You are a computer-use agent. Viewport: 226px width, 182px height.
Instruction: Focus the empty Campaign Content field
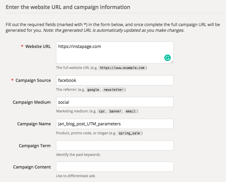coord(114,167)
